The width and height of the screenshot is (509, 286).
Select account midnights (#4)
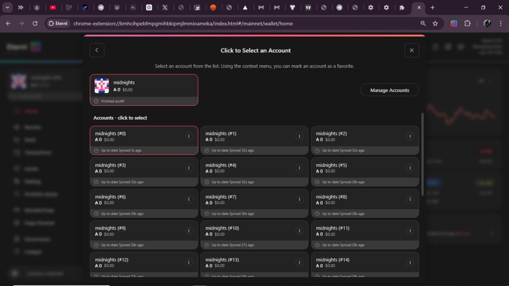[255, 172]
